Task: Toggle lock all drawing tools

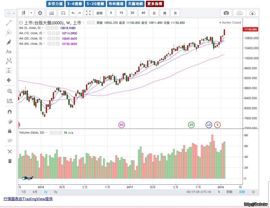Action: [x=10, y=131]
